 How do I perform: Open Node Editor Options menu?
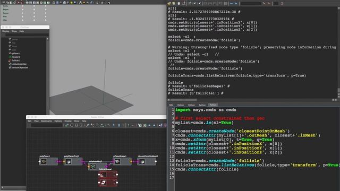[x=58, y=121]
